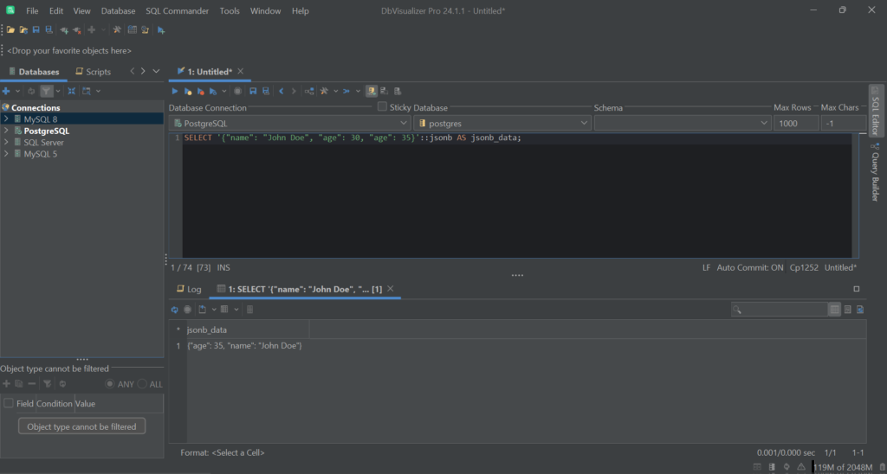Open the Query Builder vertical side tab
887x474 pixels.
pos(875,172)
